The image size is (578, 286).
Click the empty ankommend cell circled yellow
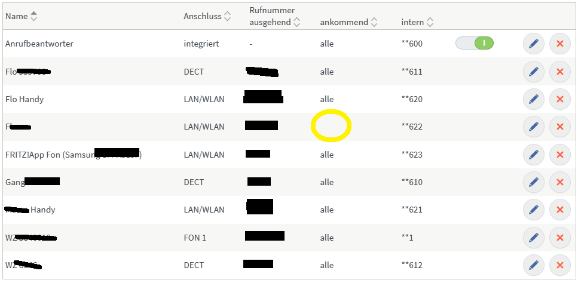[331, 126]
